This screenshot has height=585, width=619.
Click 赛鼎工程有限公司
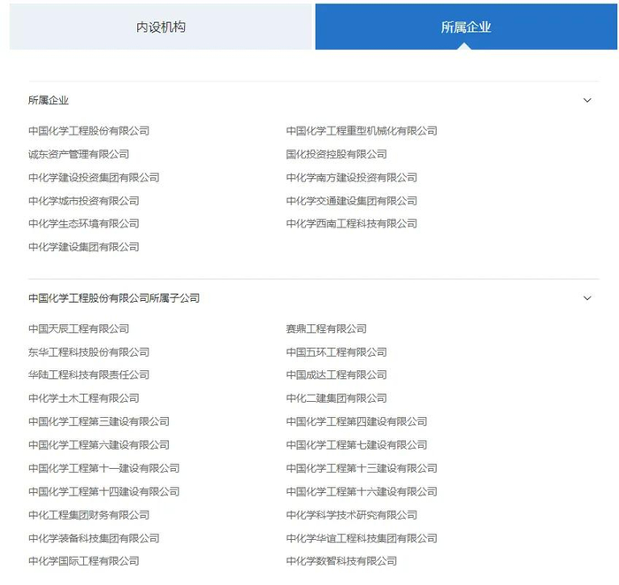click(326, 329)
